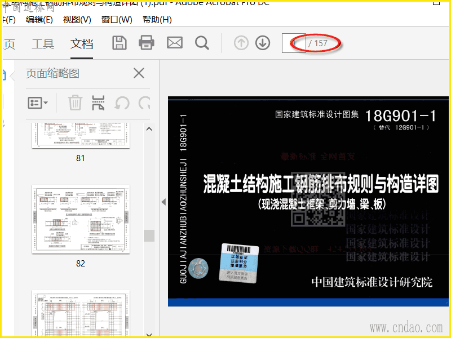Image resolution: width=451 pixels, height=338 pixels.
Task: Open the 窗口(W) menu
Action: pyautogui.click(x=117, y=20)
